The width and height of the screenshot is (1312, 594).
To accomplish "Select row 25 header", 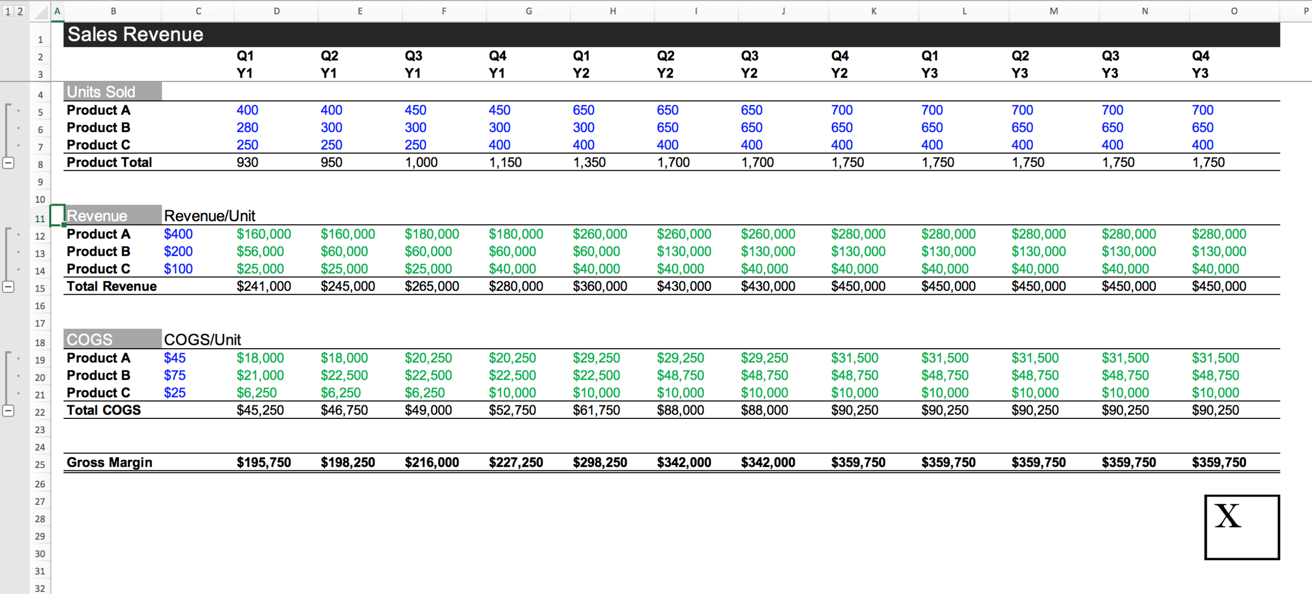I will point(40,465).
